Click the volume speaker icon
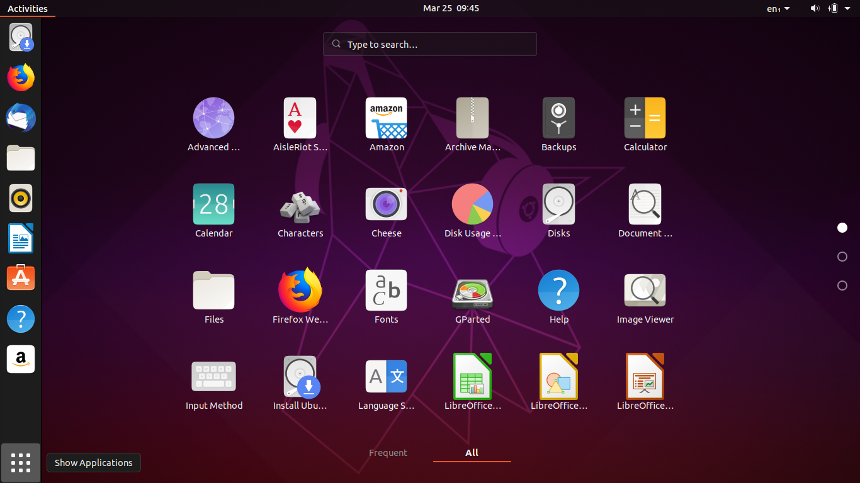The height and width of the screenshot is (483, 860). point(815,8)
